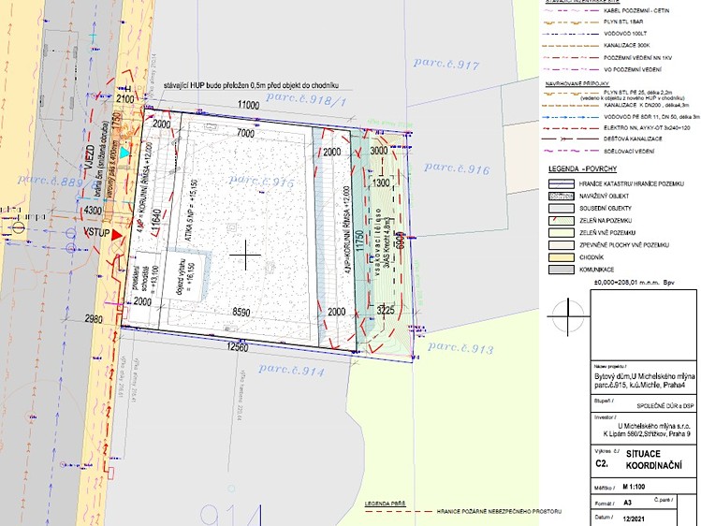Click the parcel label parc.č.913
This screenshot has height=526, width=701.
click(x=460, y=347)
